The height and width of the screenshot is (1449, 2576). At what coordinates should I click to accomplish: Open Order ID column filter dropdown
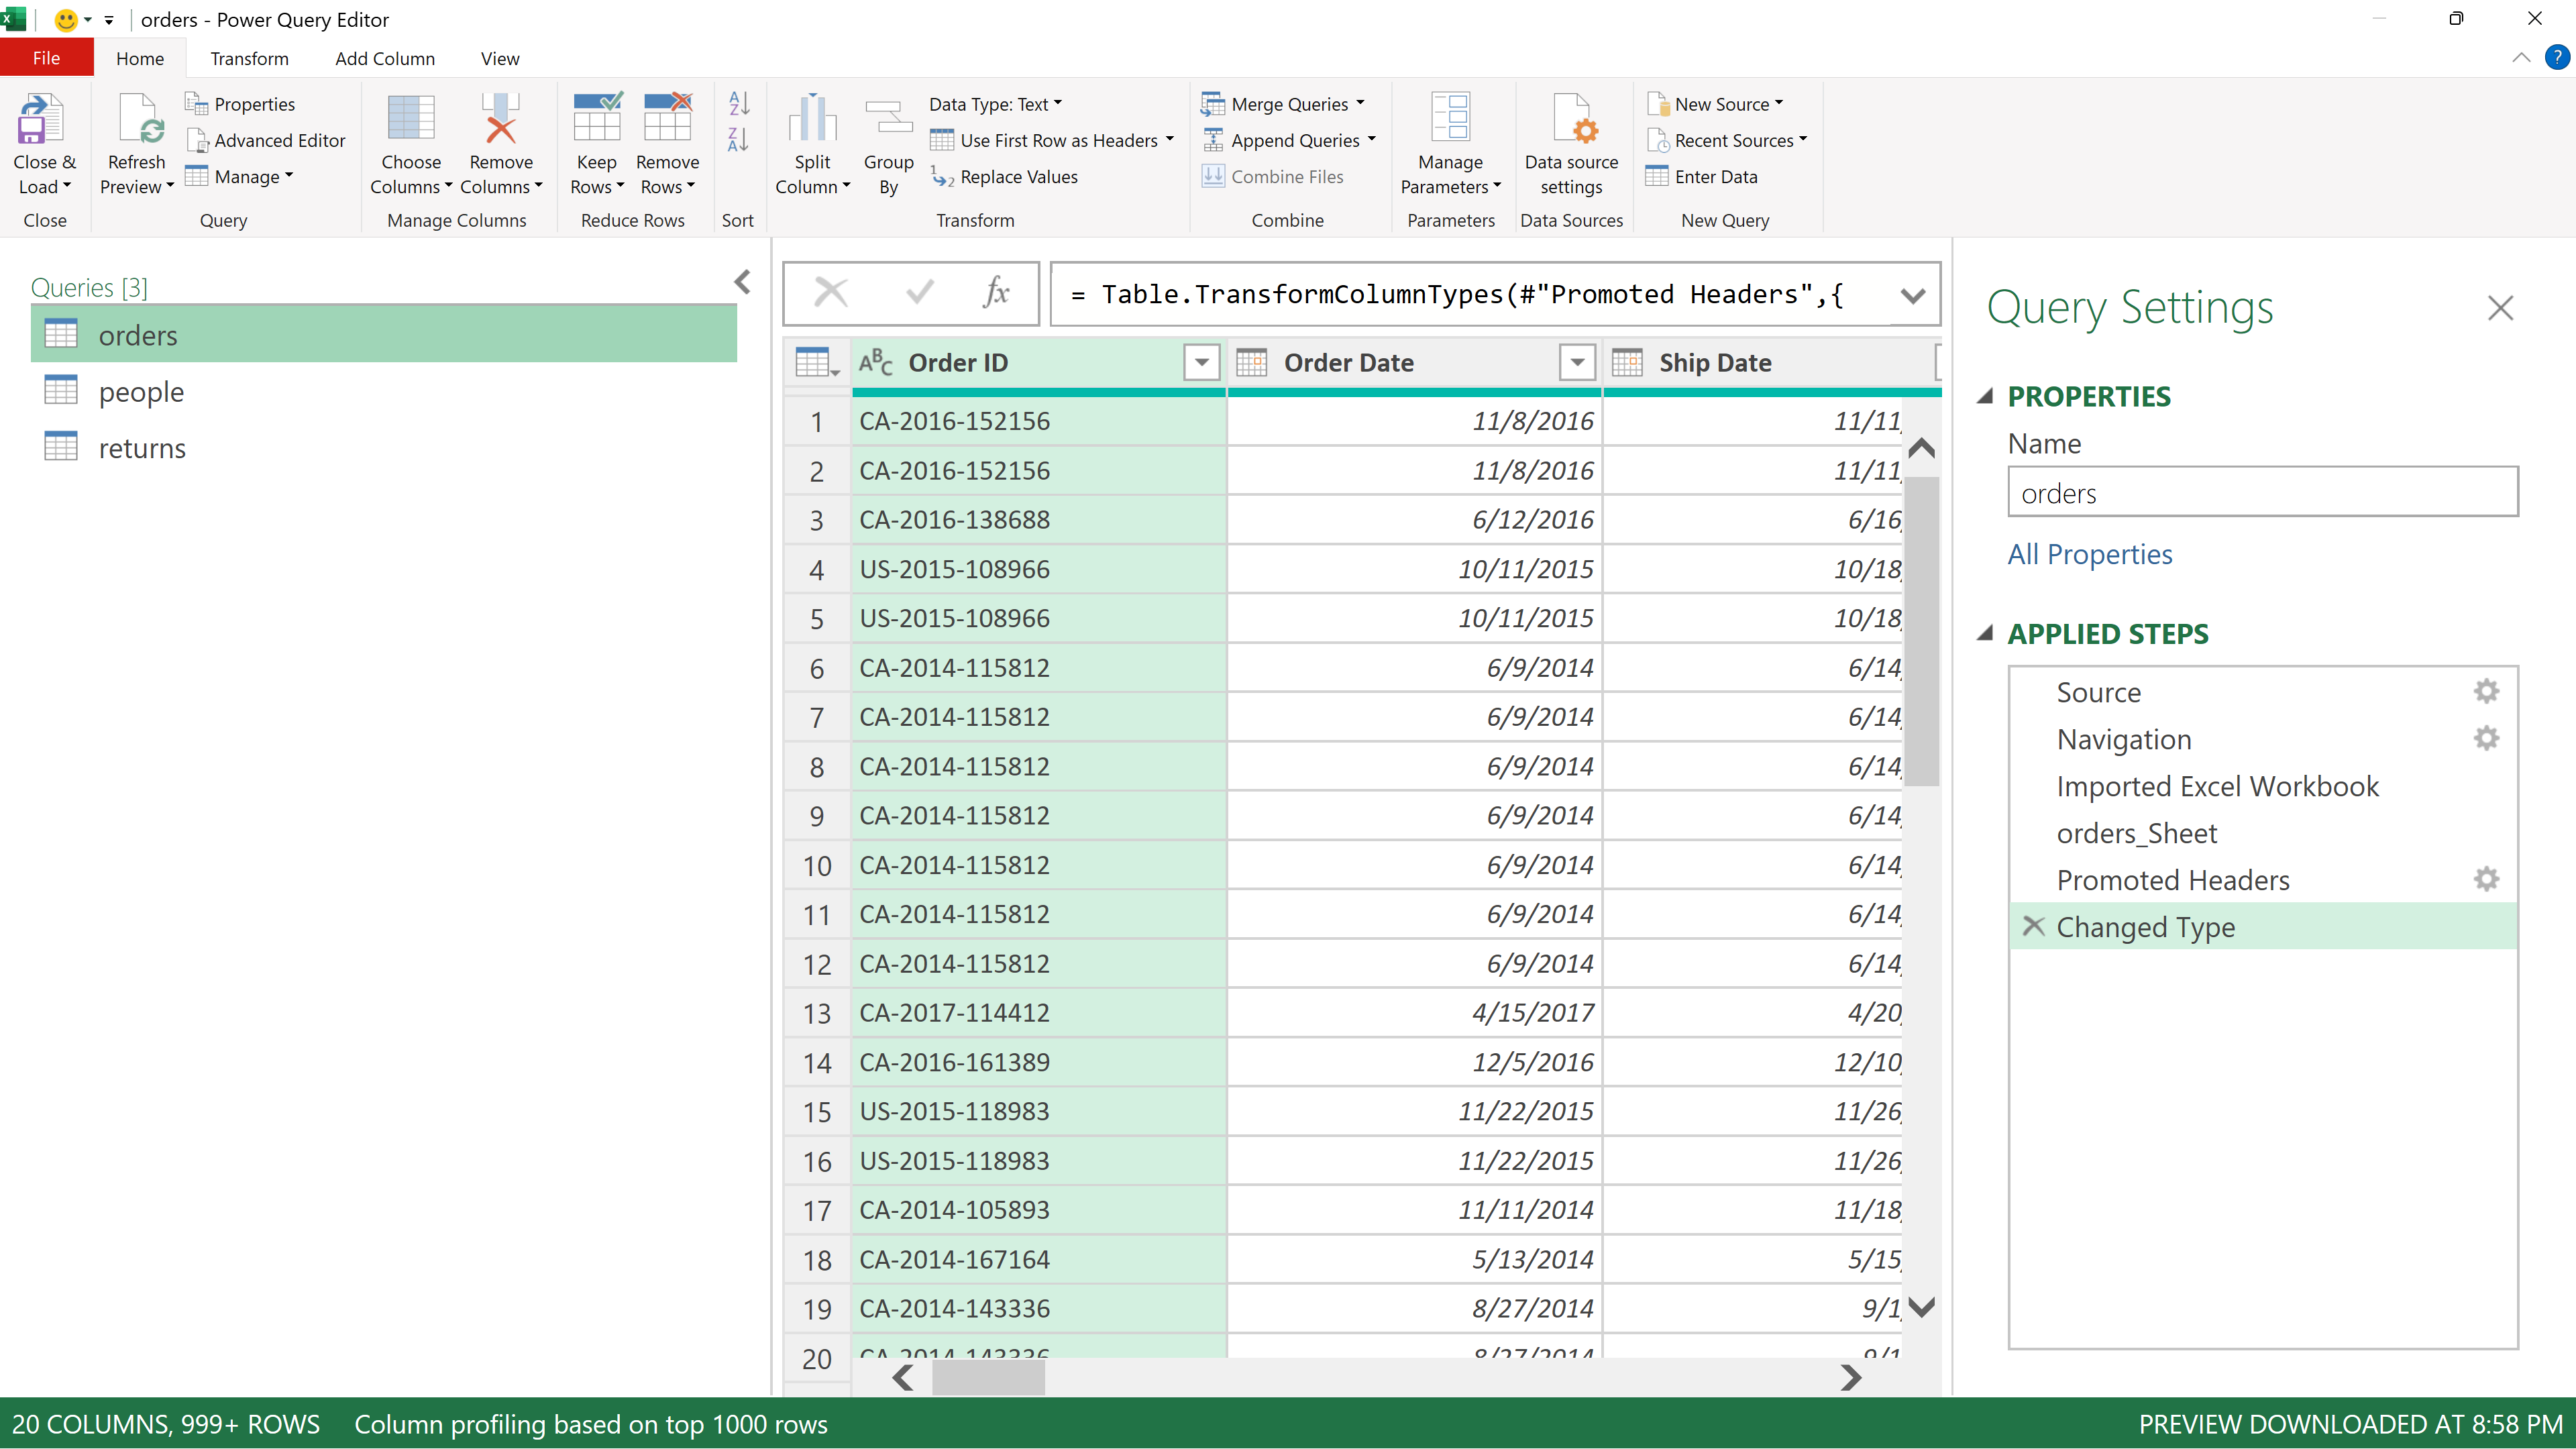[1201, 362]
